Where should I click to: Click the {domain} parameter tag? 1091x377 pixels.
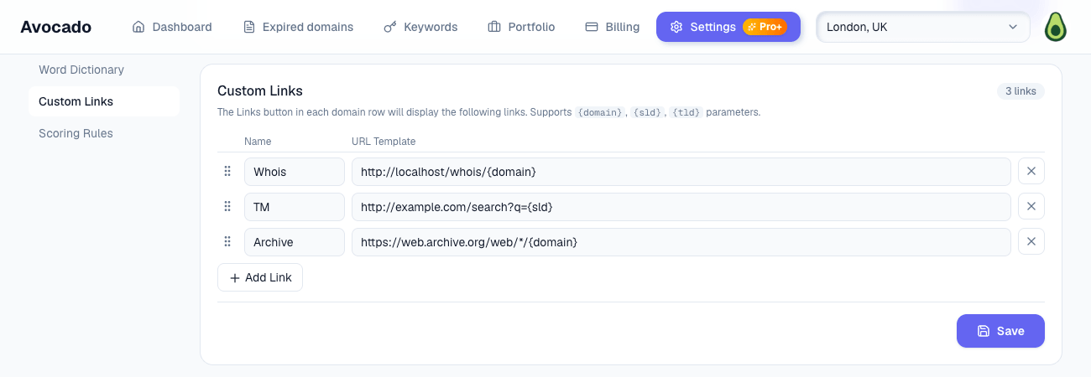click(600, 112)
